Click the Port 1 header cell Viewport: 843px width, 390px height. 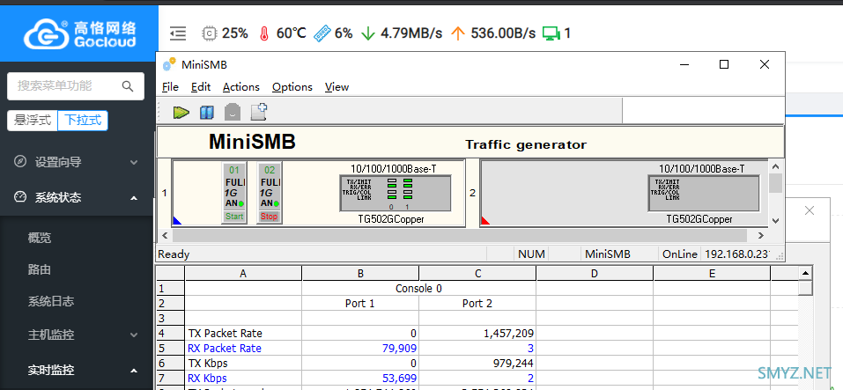click(x=360, y=304)
